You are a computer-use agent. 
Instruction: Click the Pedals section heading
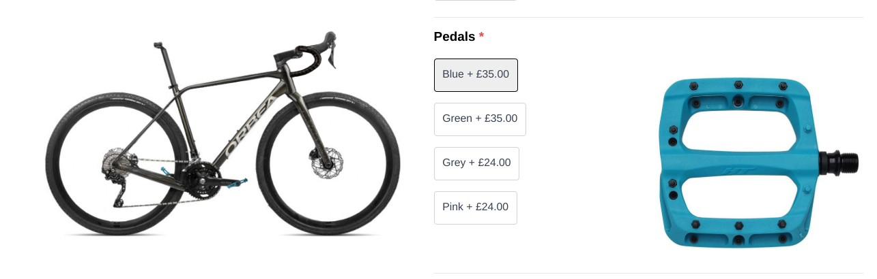pos(455,37)
